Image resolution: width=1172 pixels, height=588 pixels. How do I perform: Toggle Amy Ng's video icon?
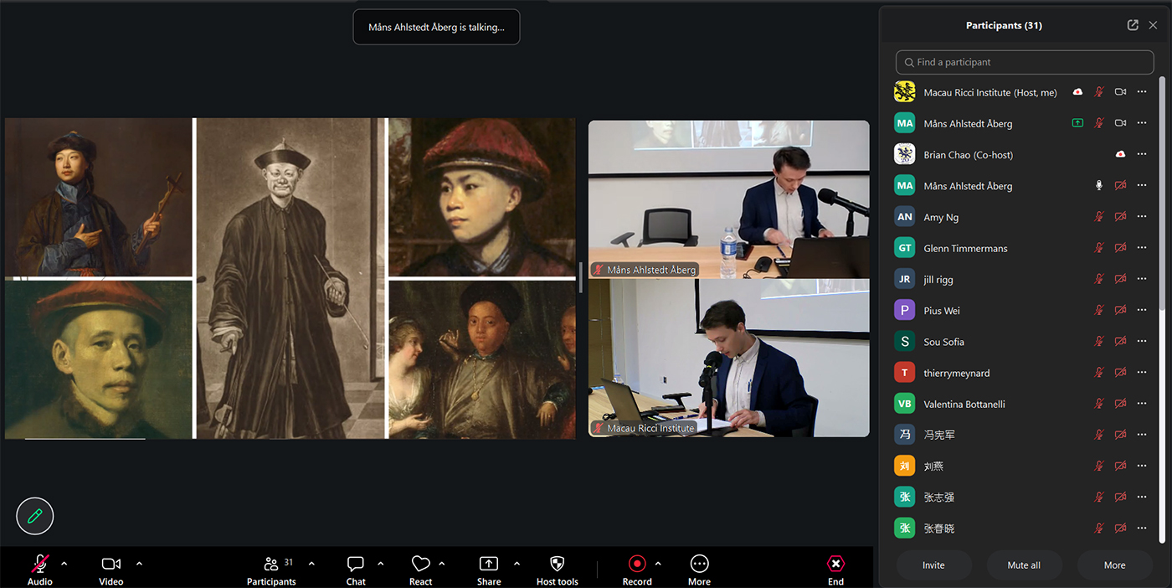pyautogui.click(x=1120, y=217)
